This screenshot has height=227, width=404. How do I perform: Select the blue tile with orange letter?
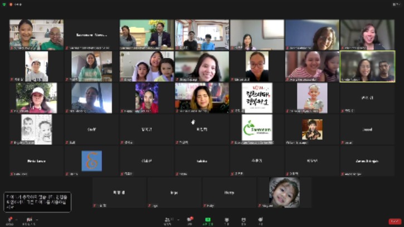(x=91, y=161)
